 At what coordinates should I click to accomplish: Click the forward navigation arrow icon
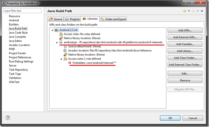(x=193, y=11)
